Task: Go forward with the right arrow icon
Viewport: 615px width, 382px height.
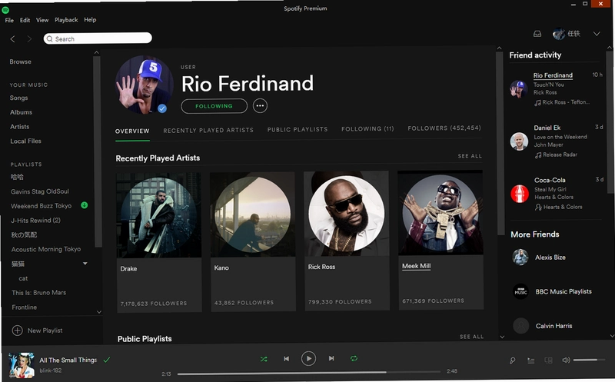Action: click(29, 39)
